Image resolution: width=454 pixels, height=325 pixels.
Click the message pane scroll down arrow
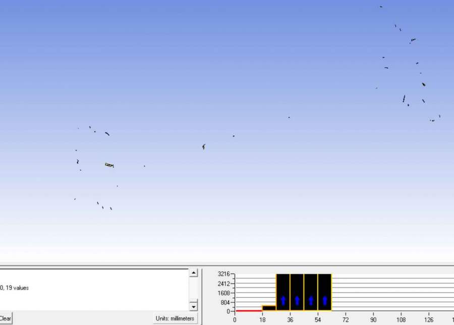click(193, 306)
